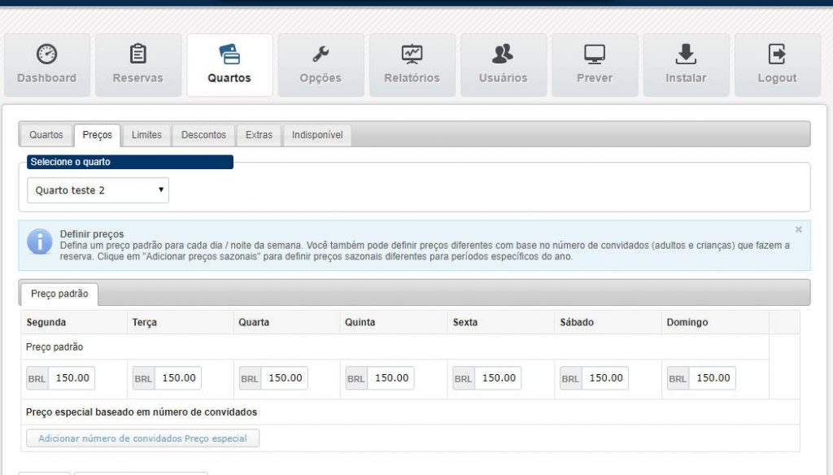Image resolution: width=833 pixels, height=475 pixels.
Task: Open Usuários people icon
Action: 503,54
